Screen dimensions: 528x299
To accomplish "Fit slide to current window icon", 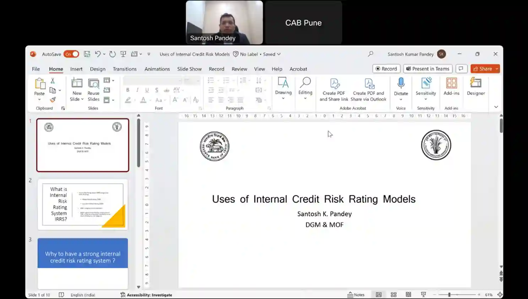I will tap(500, 295).
